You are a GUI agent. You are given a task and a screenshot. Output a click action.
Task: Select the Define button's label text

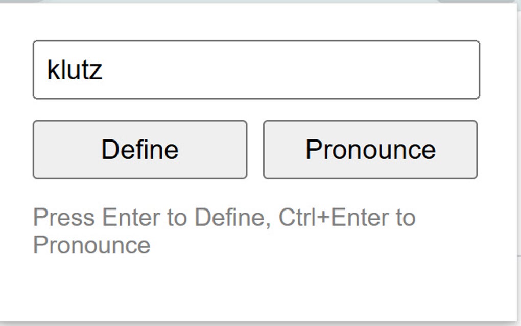pyautogui.click(x=139, y=150)
